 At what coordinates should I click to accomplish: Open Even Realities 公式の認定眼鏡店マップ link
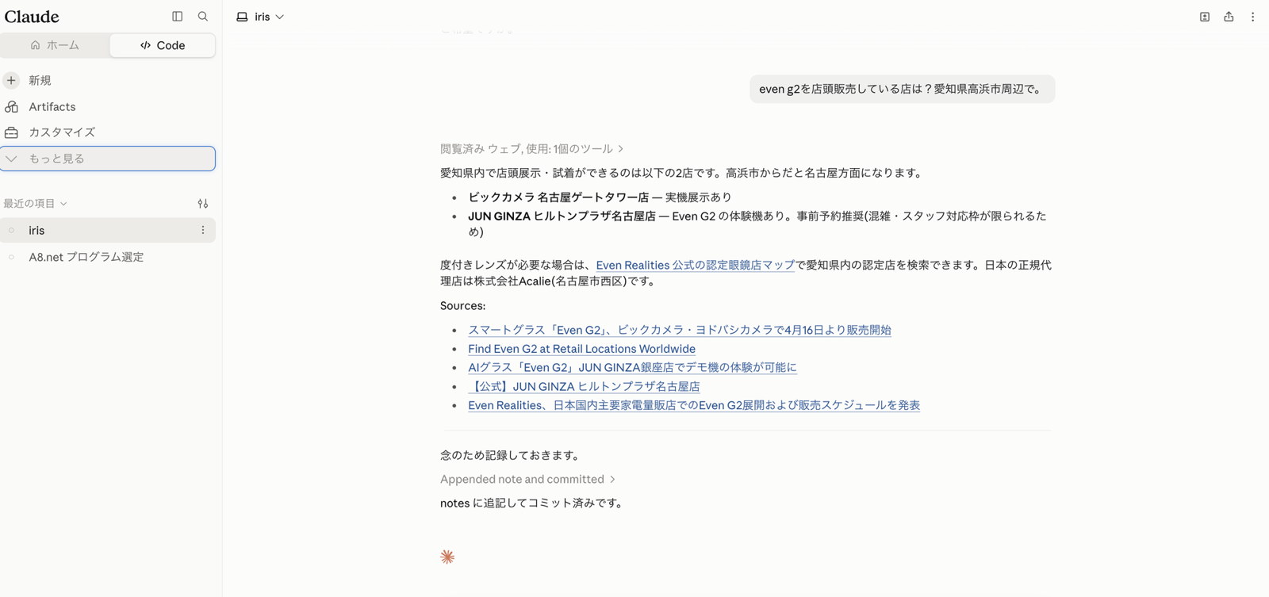click(695, 265)
